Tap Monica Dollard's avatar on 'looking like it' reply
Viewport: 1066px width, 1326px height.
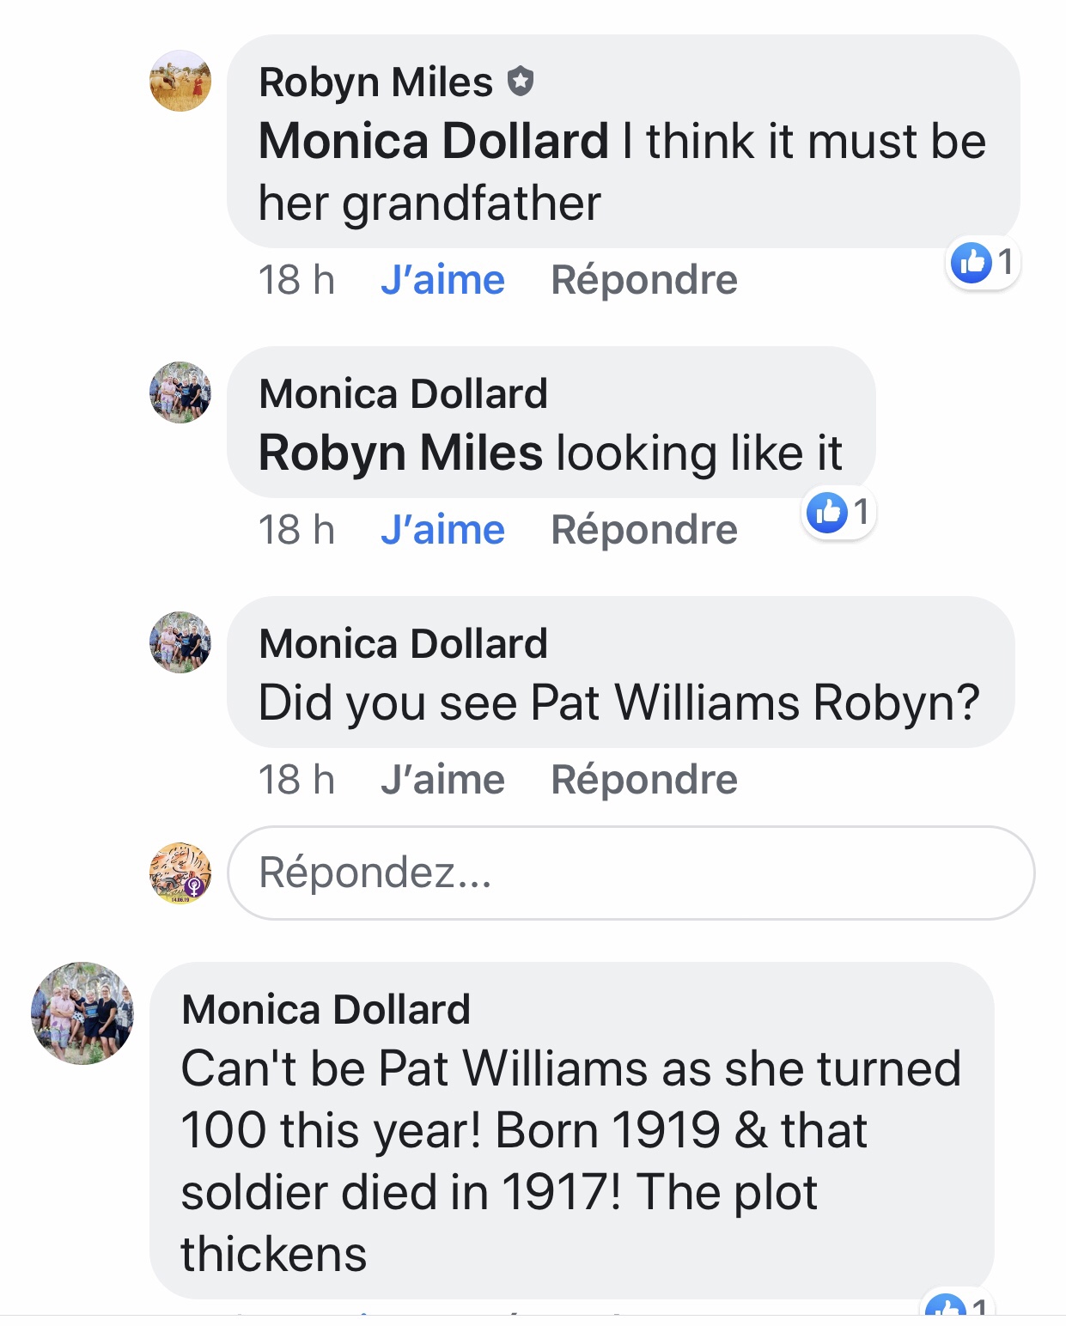point(180,392)
